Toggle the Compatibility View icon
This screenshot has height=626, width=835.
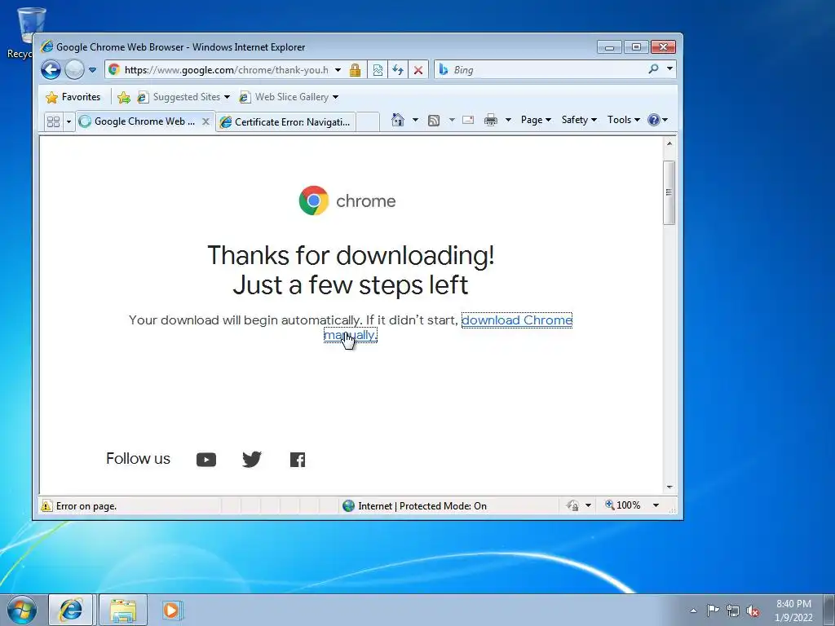(378, 70)
